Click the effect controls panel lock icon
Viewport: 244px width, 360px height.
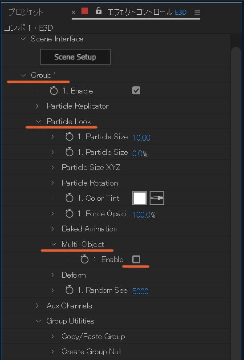[x=98, y=11]
